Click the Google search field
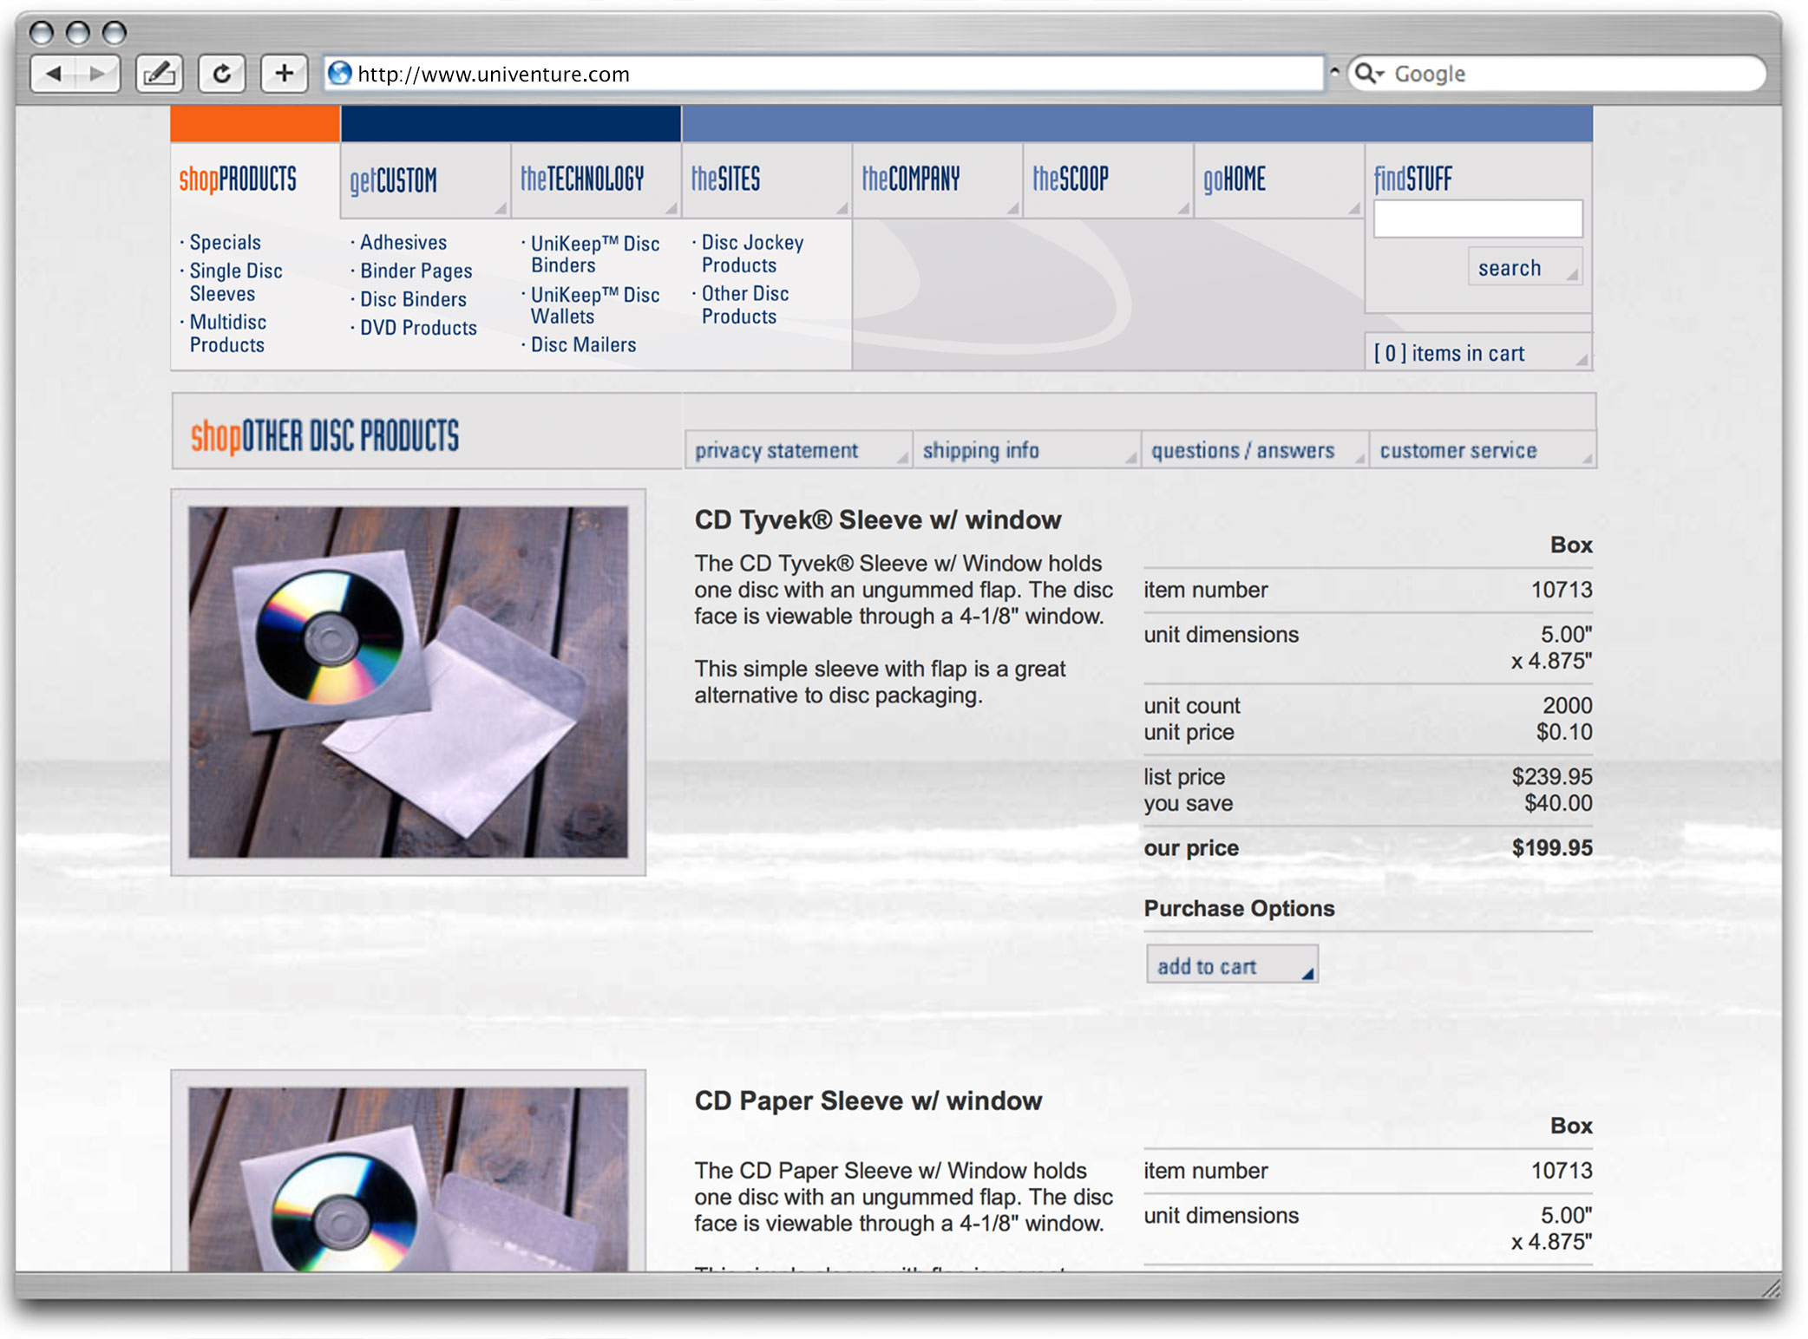Screen dimensions: 1808x1339 (x=1556, y=74)
